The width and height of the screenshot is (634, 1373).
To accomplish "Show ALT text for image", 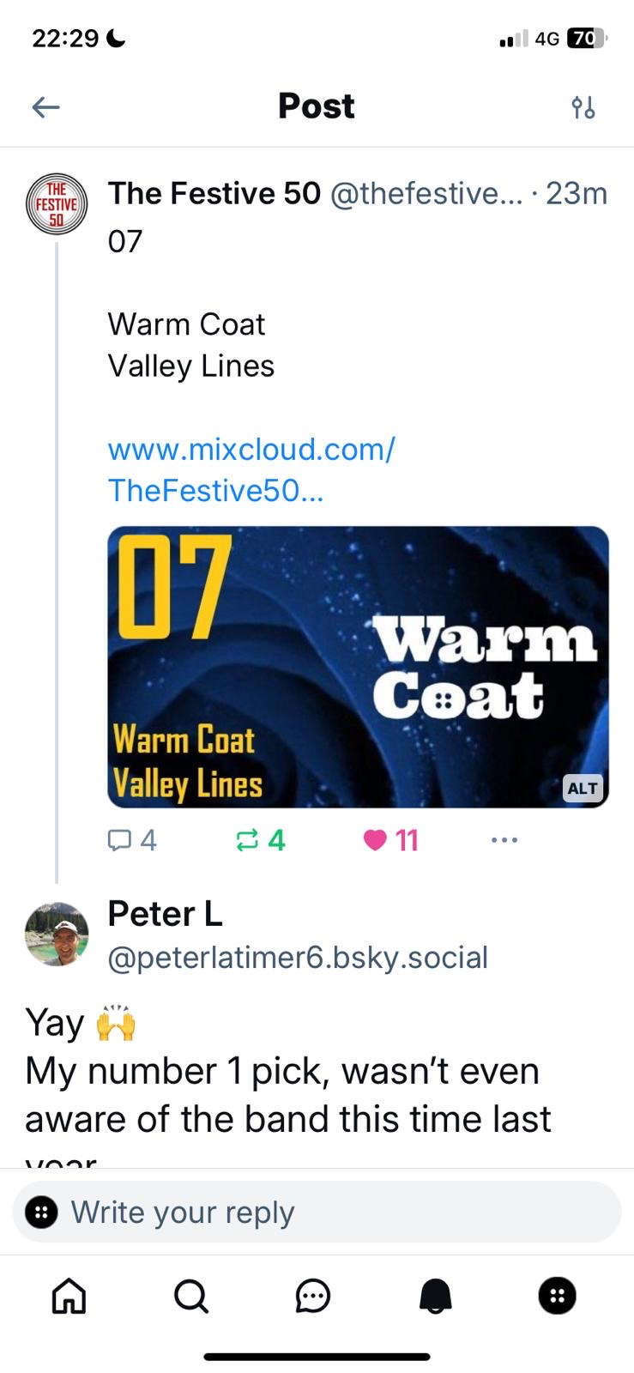I will click(583, 788).
